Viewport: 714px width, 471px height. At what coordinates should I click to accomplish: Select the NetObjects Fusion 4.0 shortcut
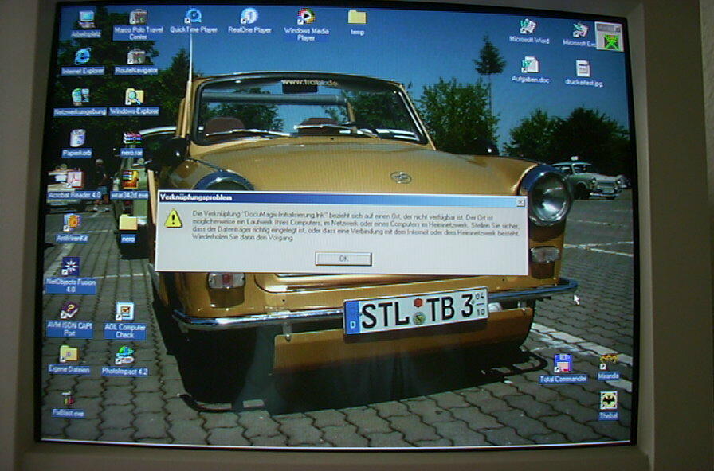(70, 267)
